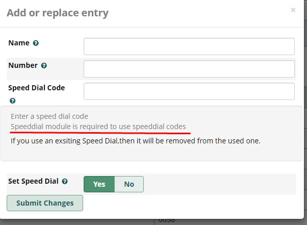Focus the Name text field
The height and width of the screenshot is (225, 307).
189,46
